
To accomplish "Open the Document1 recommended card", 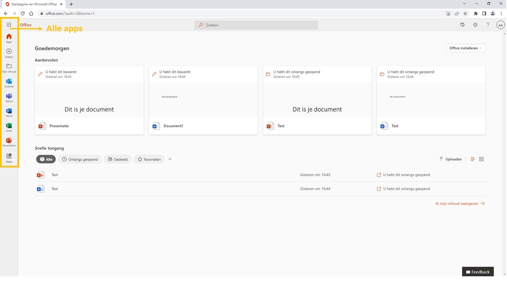I will tap(203, 101).
